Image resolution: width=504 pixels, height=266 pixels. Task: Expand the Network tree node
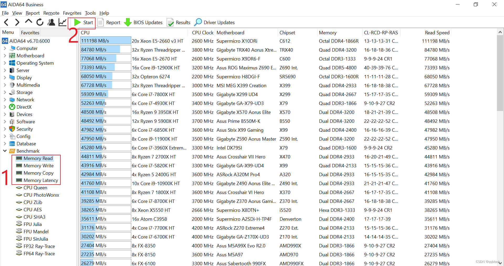[x=5, y=100]
